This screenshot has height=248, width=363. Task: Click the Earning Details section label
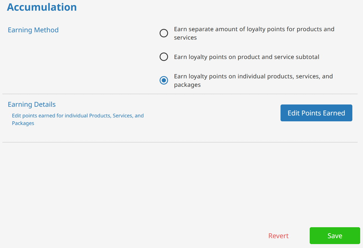point(32,104)
